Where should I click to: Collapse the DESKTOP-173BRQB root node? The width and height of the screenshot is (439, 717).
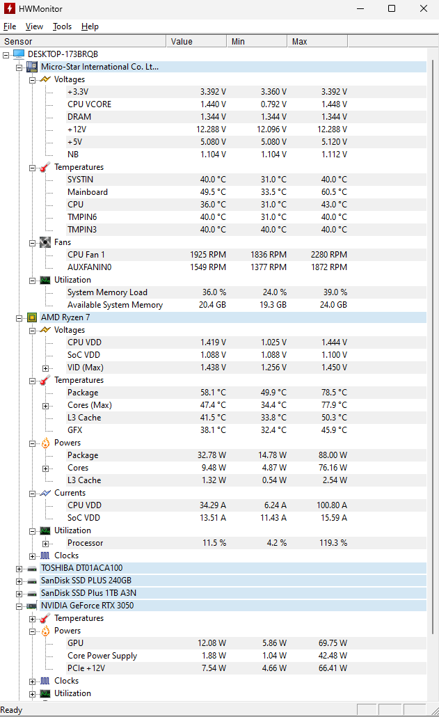click(6, 55)
